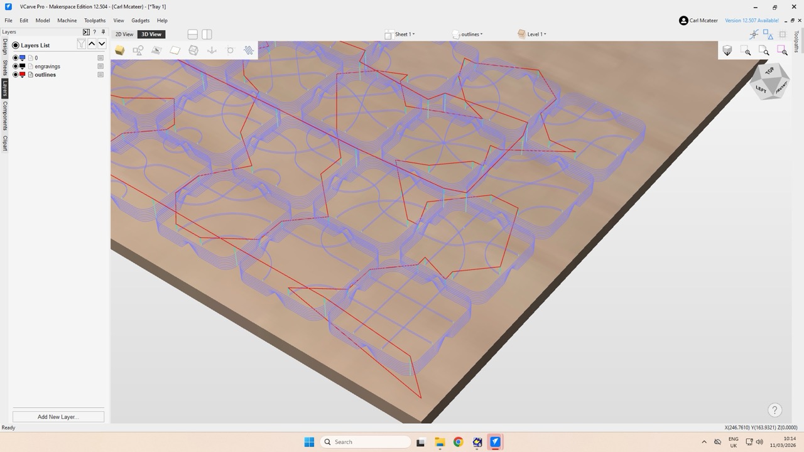Change the black color of engravings layer
Viewport: 804px width, 452px height.
[23, 66]
